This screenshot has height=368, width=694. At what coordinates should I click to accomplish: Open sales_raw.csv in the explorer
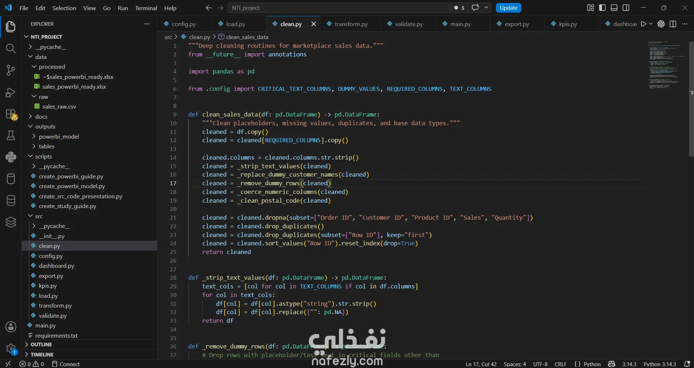[x=59, y=107]
